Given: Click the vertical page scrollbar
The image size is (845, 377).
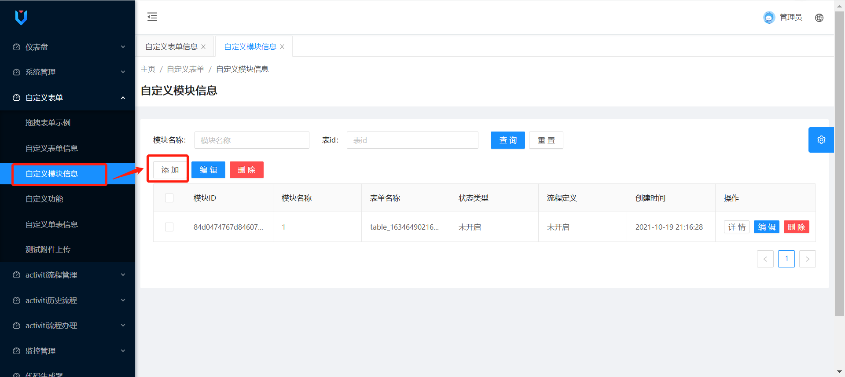Looking at the screenshot, I should 839,163.
